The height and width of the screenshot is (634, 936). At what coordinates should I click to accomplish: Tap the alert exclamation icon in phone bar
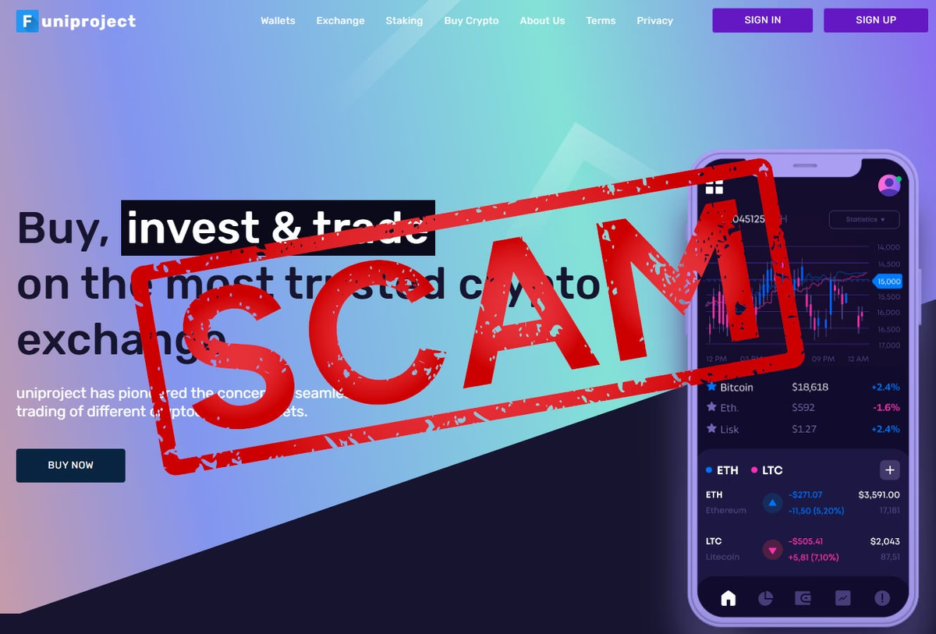click(882, 598)
